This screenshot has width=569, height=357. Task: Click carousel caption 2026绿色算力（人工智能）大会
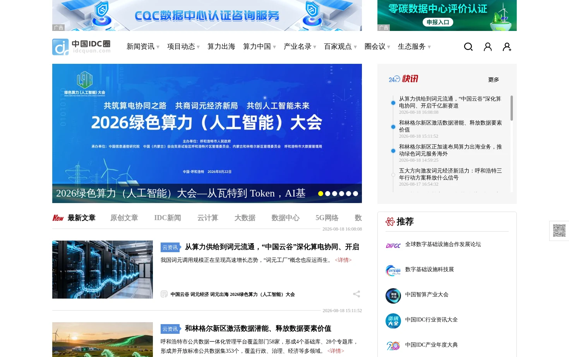click(x=181, y=193)
